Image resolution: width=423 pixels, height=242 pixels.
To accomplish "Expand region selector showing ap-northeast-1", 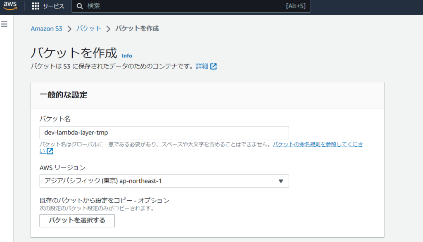I will (164, 181).
